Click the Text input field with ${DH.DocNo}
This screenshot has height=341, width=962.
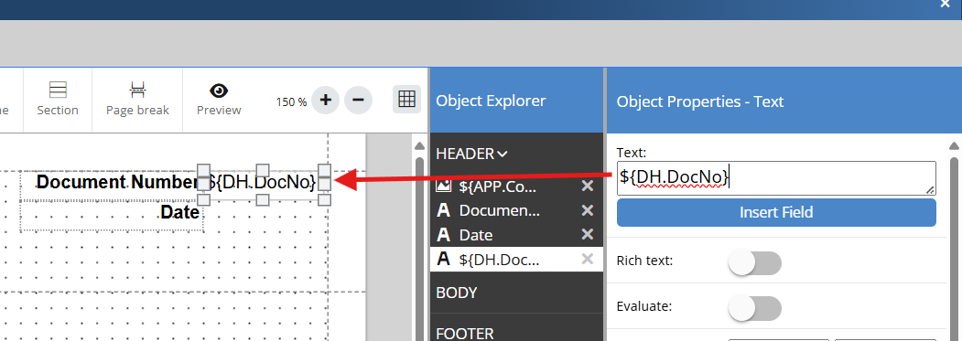pyautogui.click(x=776, y=178)
